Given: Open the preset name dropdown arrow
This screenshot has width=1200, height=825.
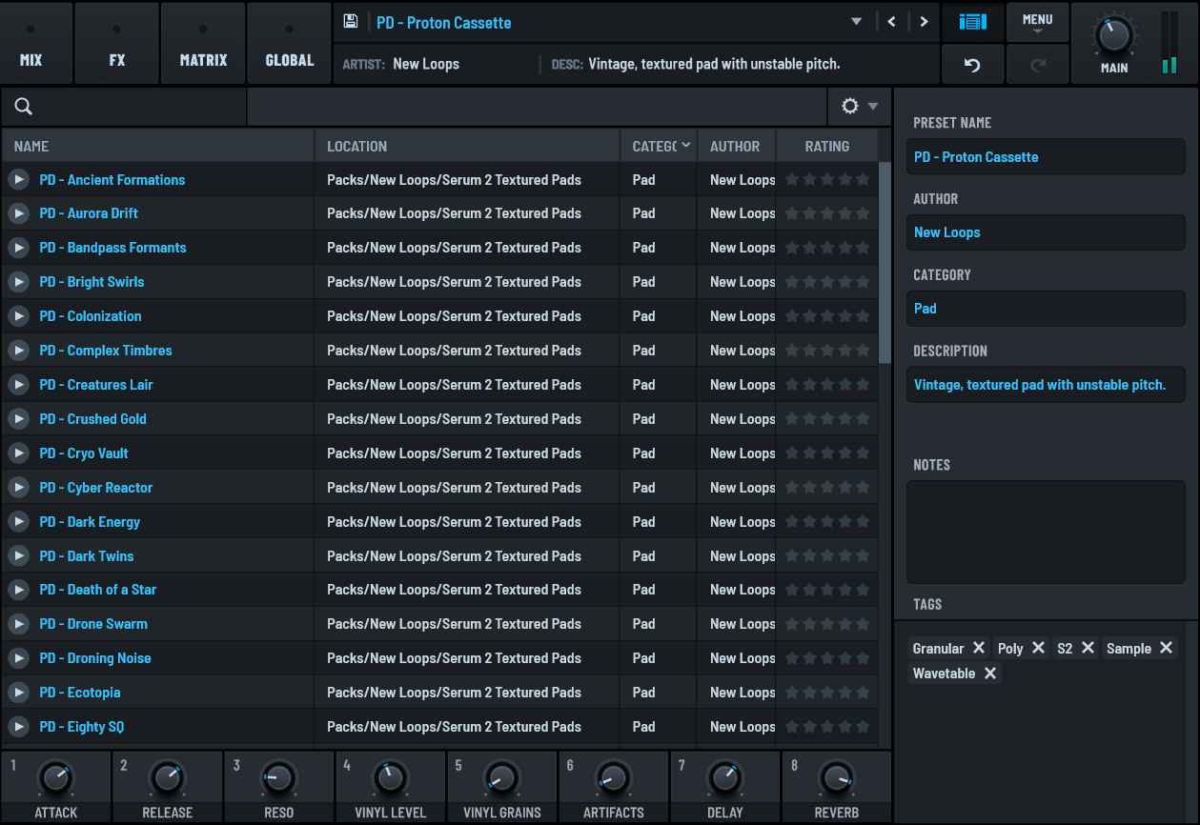Looking at the screenshot, I should click(x=856, y=22).
